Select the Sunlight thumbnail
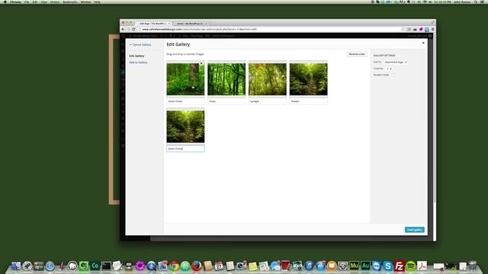Viewport: 488px width, 274px height. coord(268,79)
